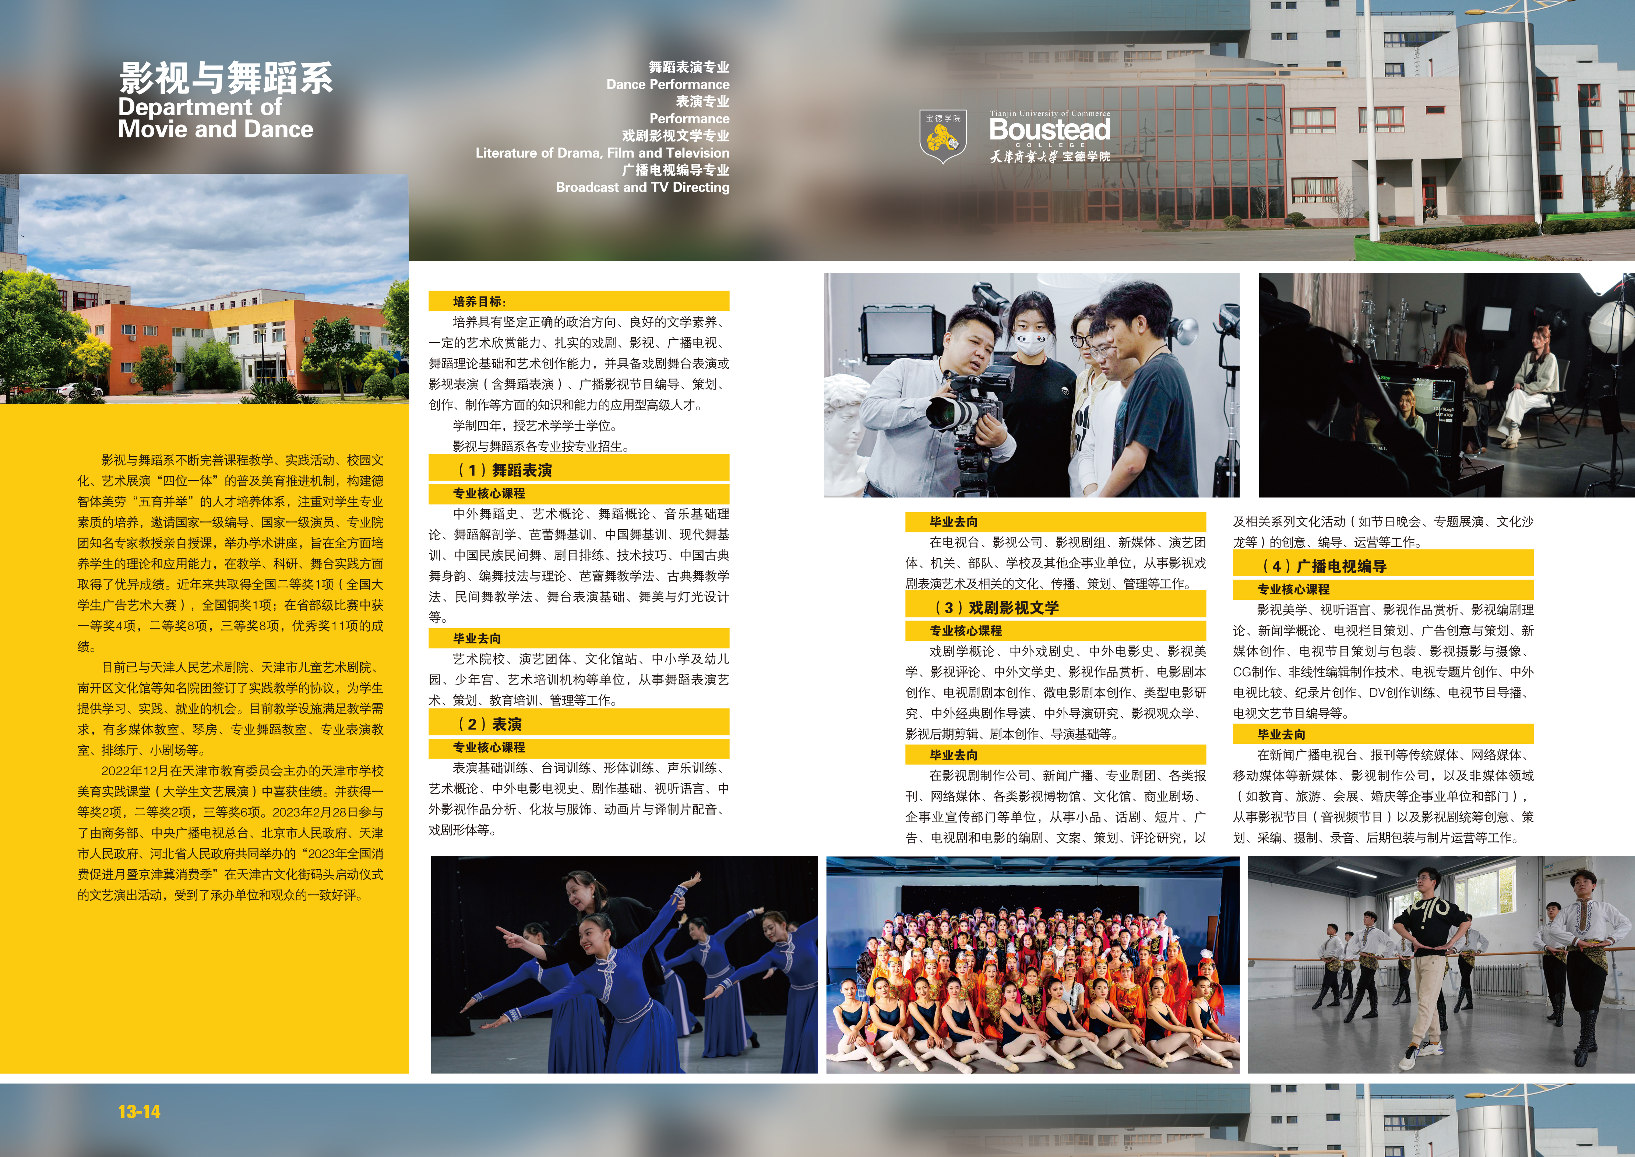Click the male dancers rehearsal photo
The image size is (1635, 1157).
click(1441, 965)
